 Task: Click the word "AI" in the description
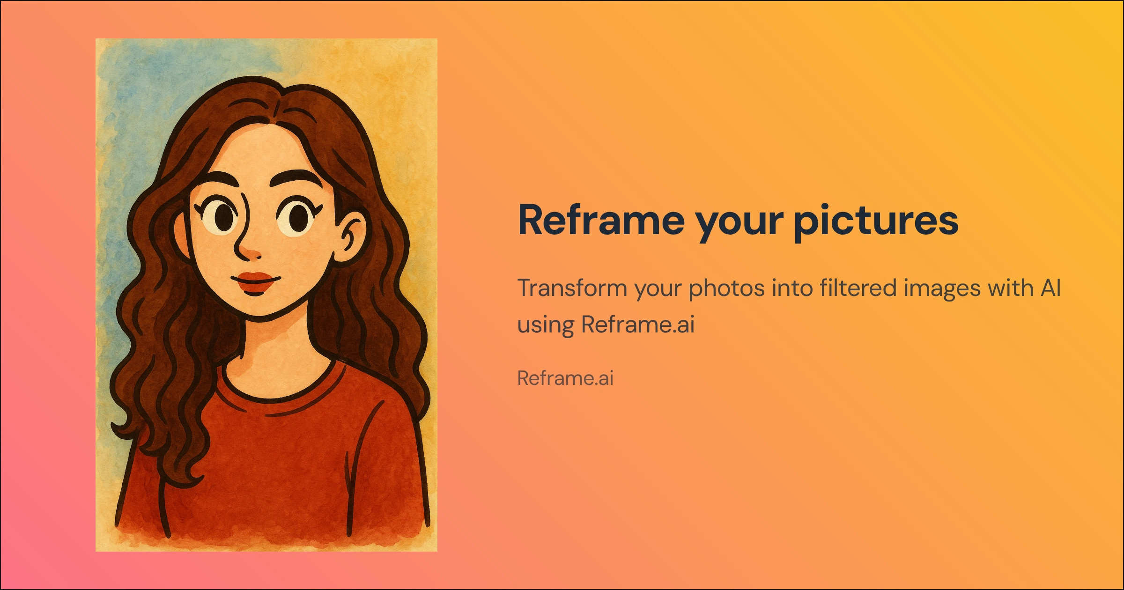pyautogui.click(x=1050, y=288)
